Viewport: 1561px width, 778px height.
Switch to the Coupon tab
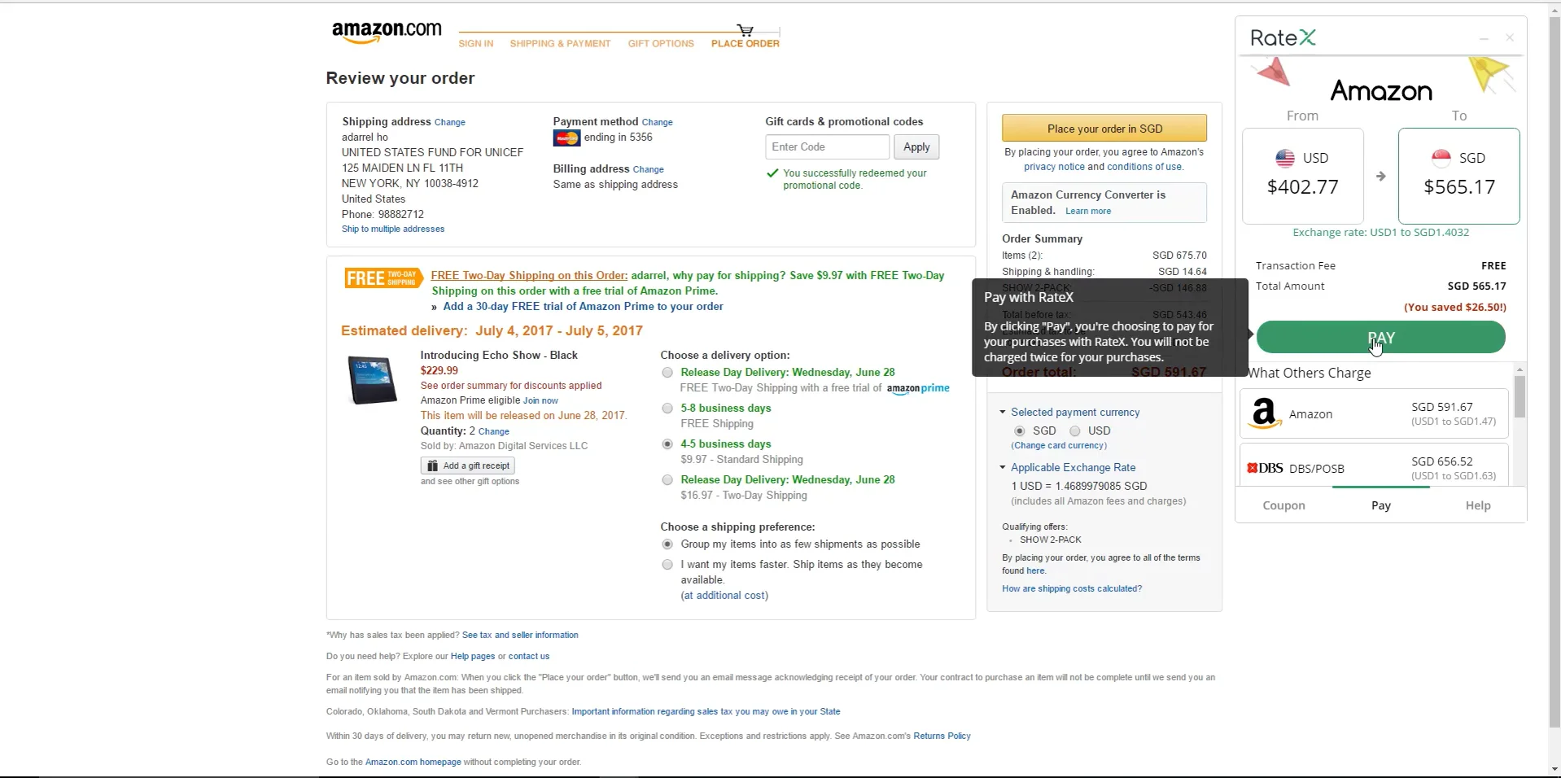click(1283, 505)
